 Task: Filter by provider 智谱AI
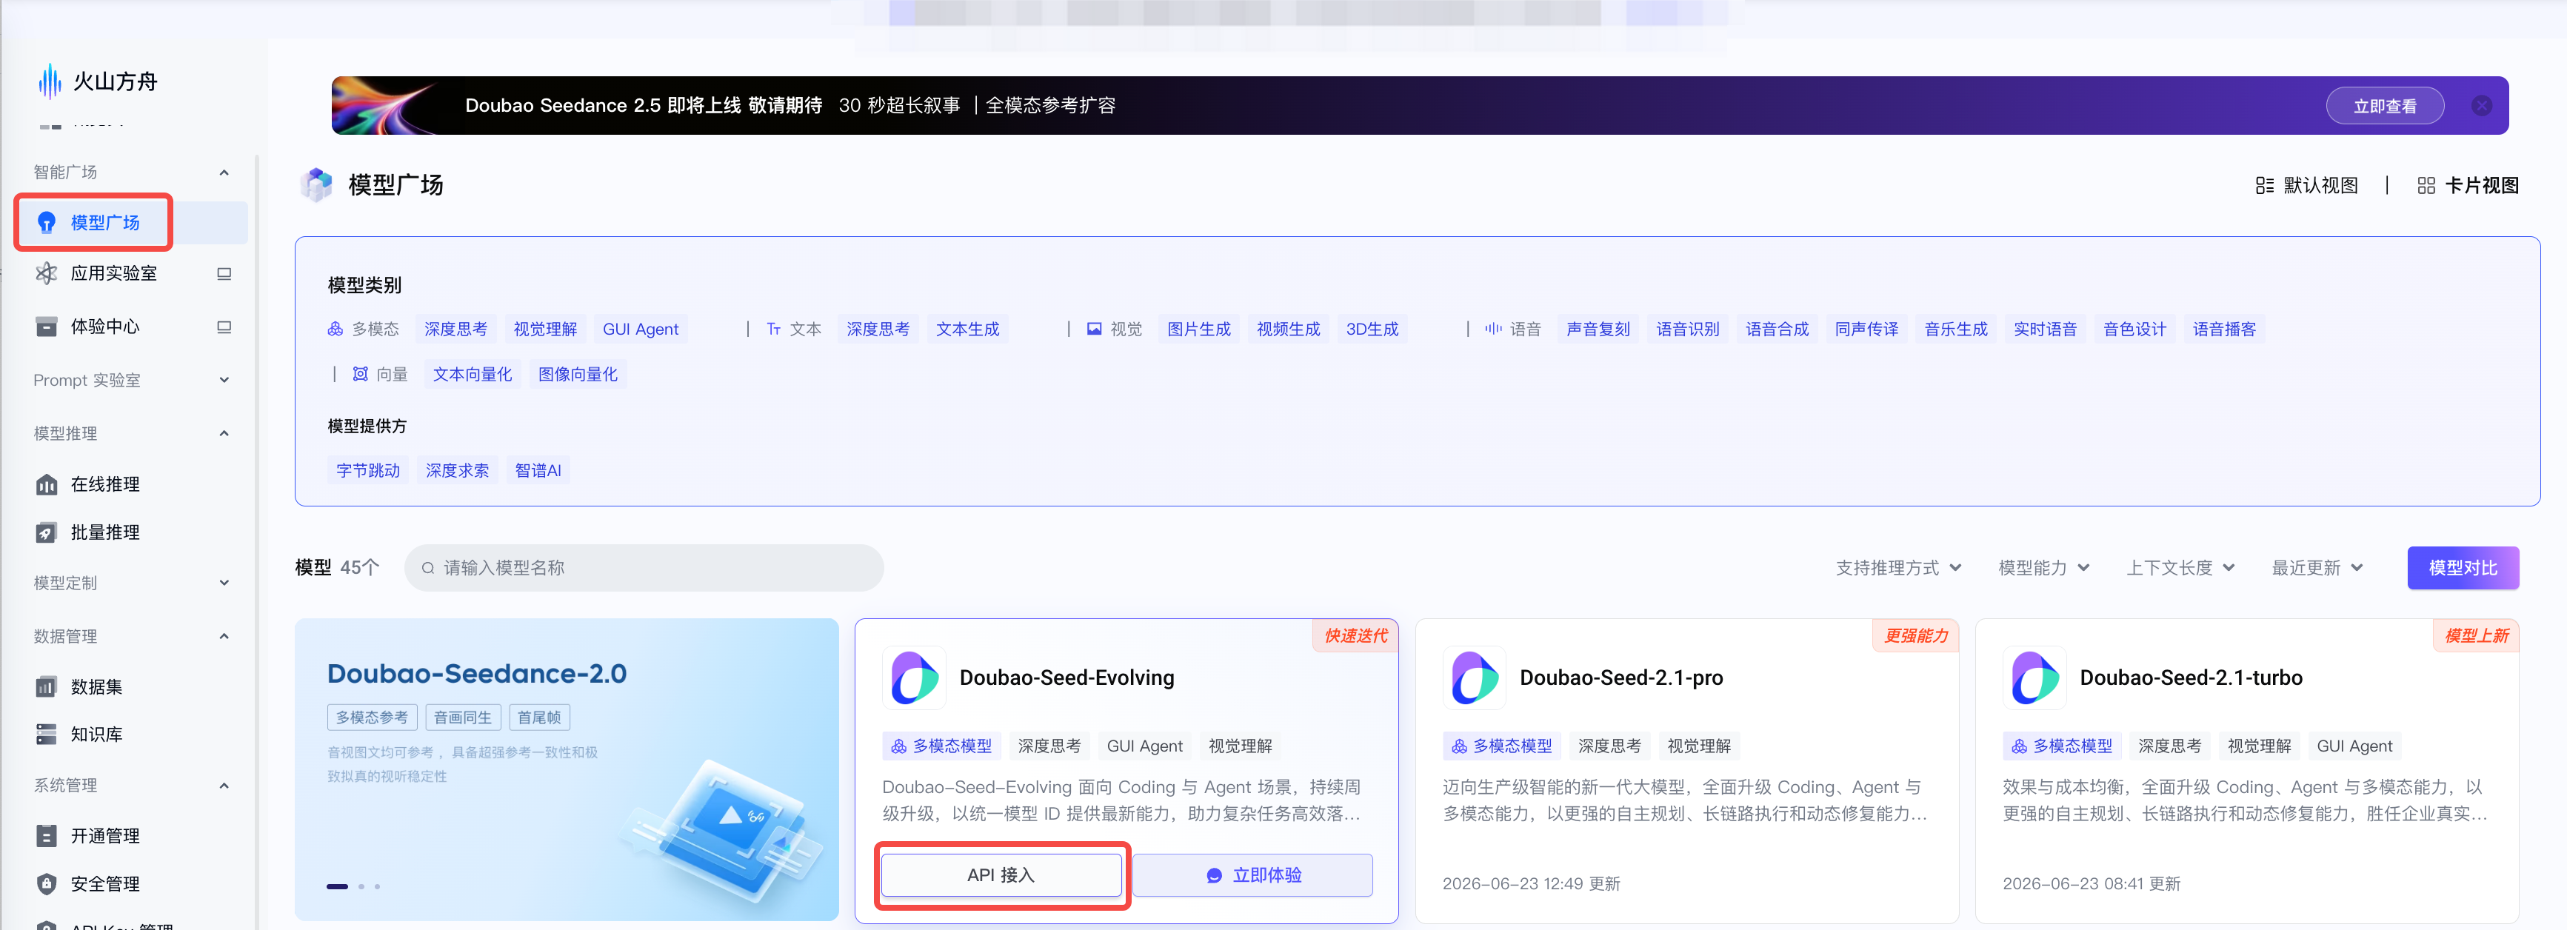538,470
